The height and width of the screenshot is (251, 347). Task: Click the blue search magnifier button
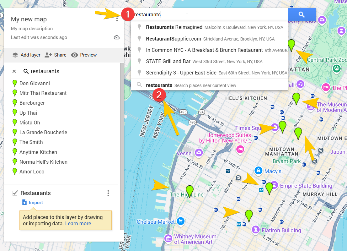302,14
